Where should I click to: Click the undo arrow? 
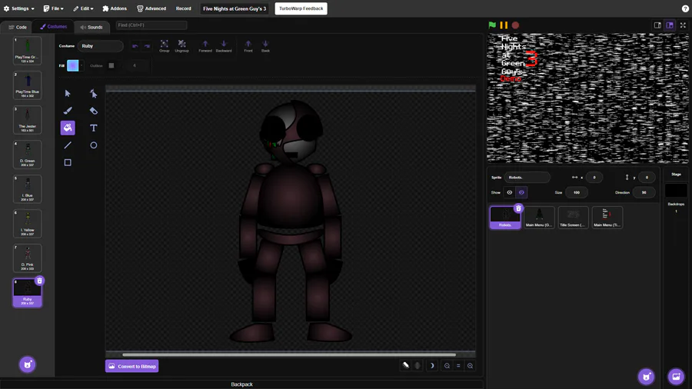pyautogui.click(x=135, y=46)
